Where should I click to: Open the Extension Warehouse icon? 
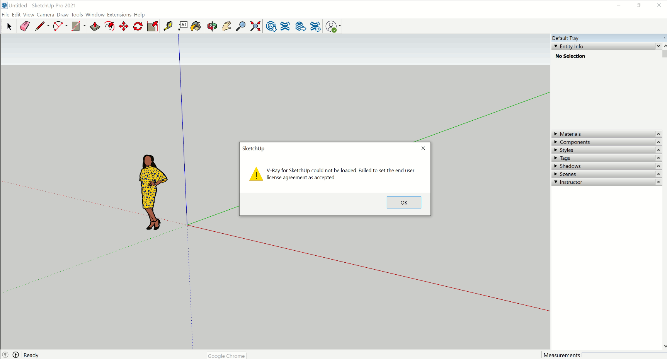coord(285,26)
